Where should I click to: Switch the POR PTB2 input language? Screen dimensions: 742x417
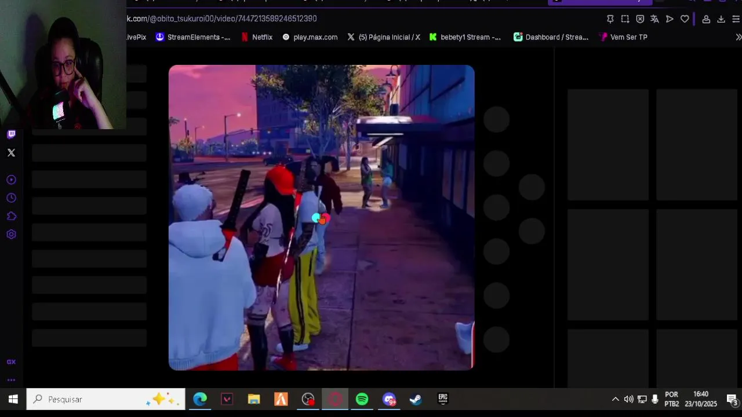671,400
